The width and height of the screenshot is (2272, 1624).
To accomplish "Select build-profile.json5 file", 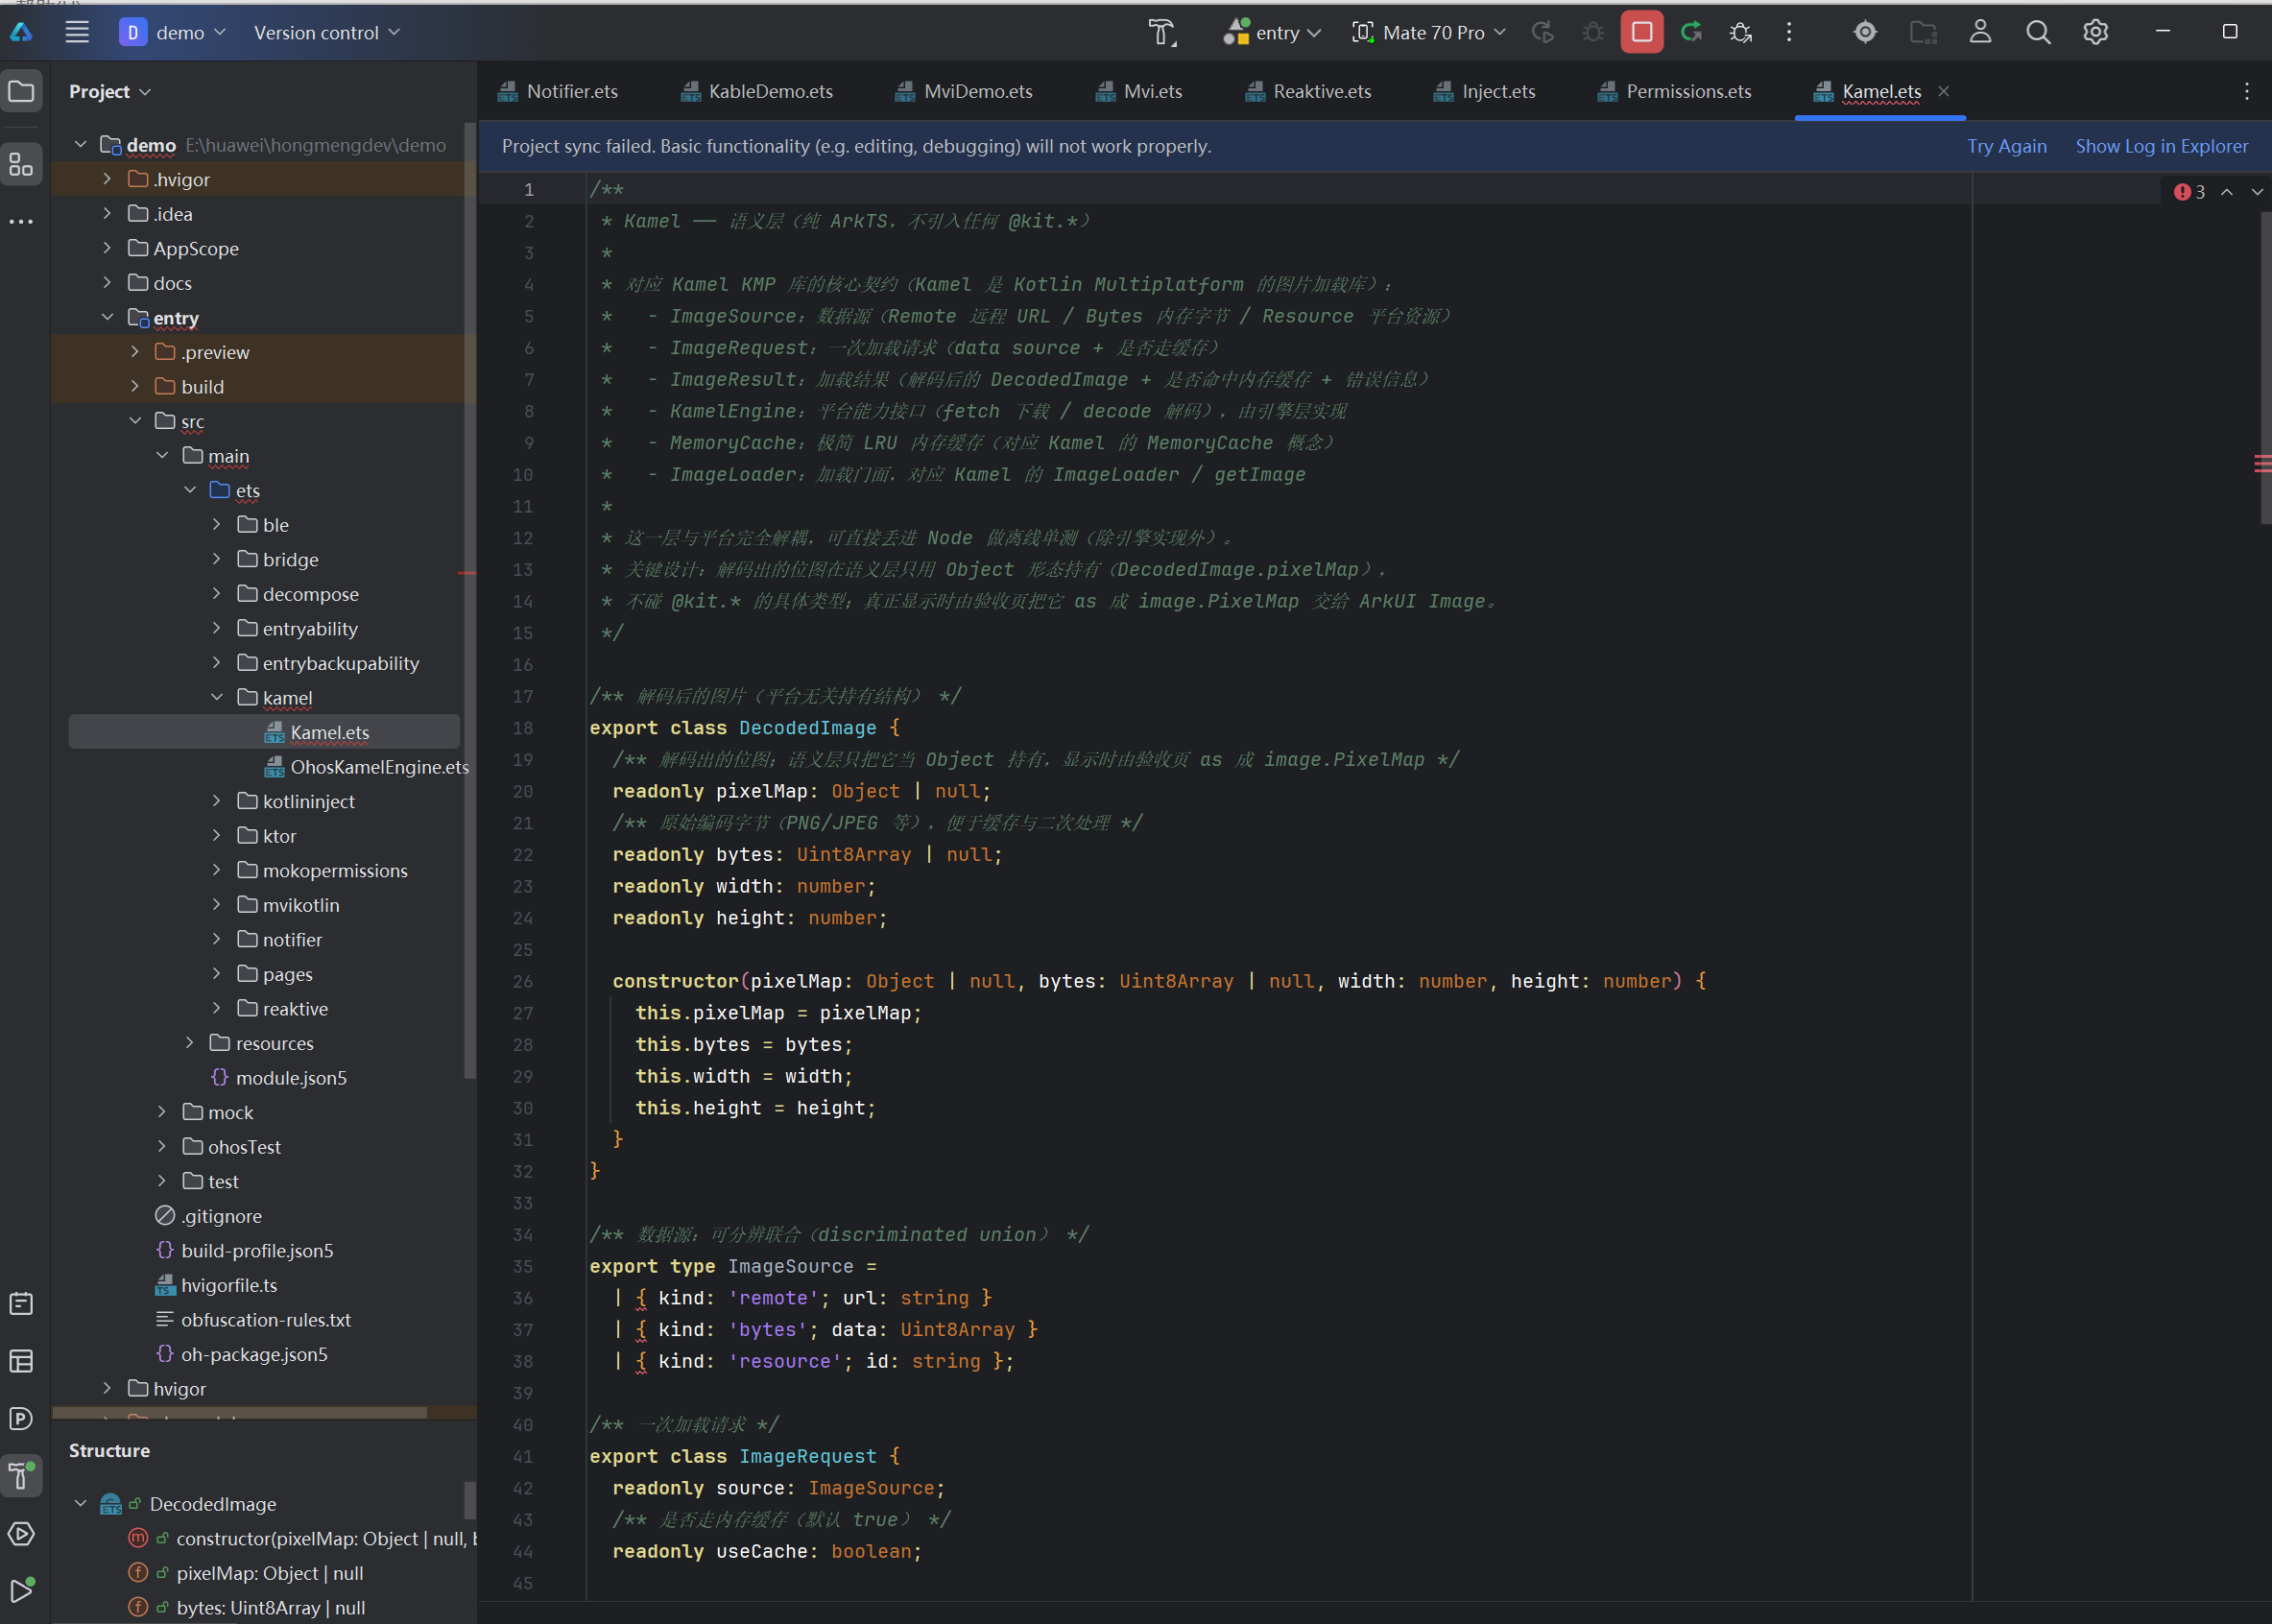I will [245, 1251].
